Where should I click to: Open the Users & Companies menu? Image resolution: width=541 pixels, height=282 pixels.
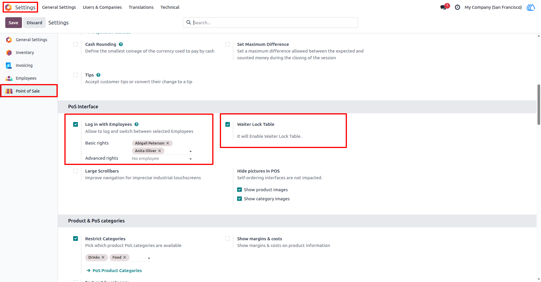tap(102, 7)
